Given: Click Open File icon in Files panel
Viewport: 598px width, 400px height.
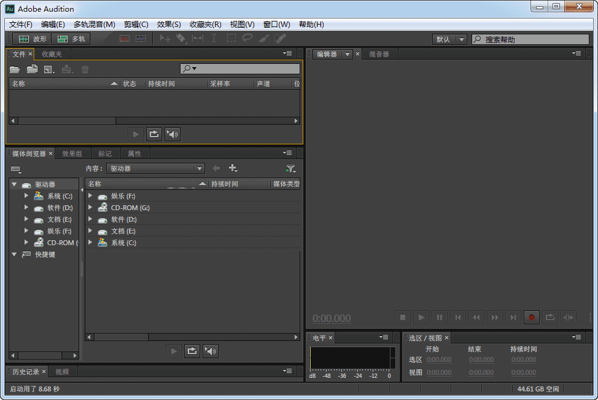Looking at the screenshot, I should (15, 69).
